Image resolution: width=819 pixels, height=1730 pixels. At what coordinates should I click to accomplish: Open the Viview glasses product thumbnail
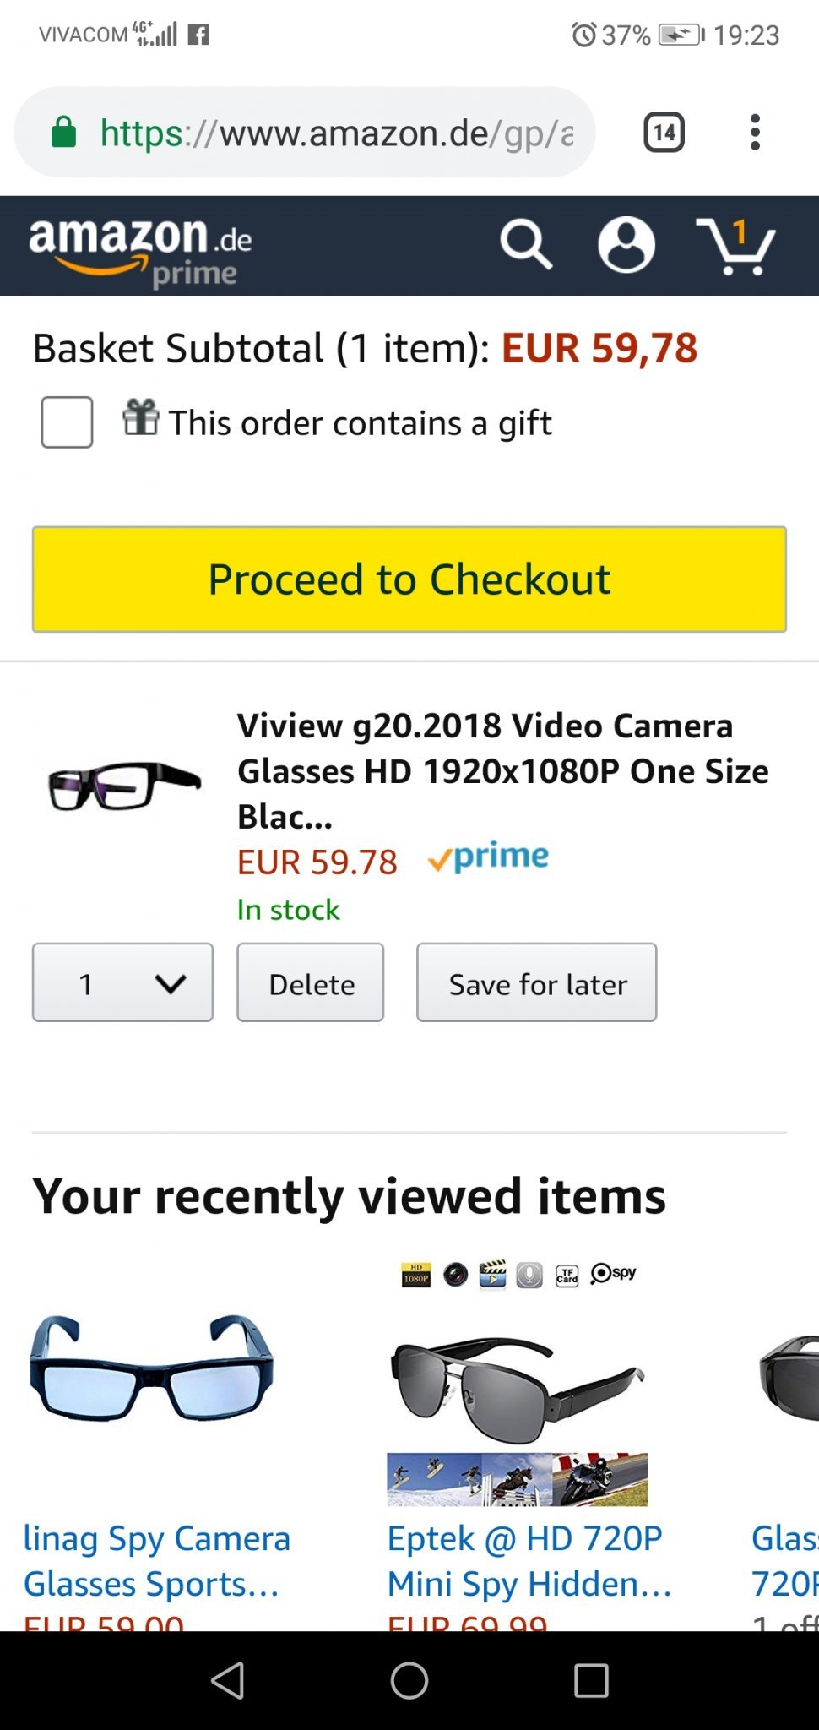[x=125, y=786]
